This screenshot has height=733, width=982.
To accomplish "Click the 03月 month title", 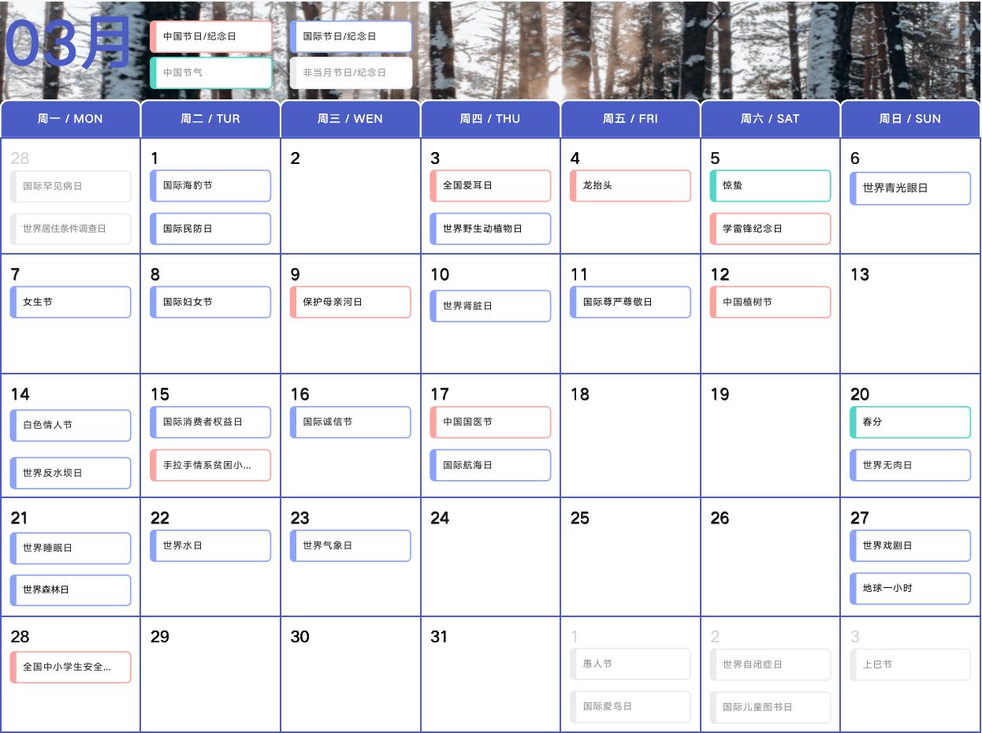I will pyautogui.click(x=67, y=43).
